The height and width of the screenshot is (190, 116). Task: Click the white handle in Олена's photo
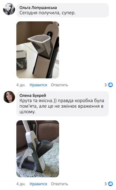pyautogui.click(x=26, y=126)
